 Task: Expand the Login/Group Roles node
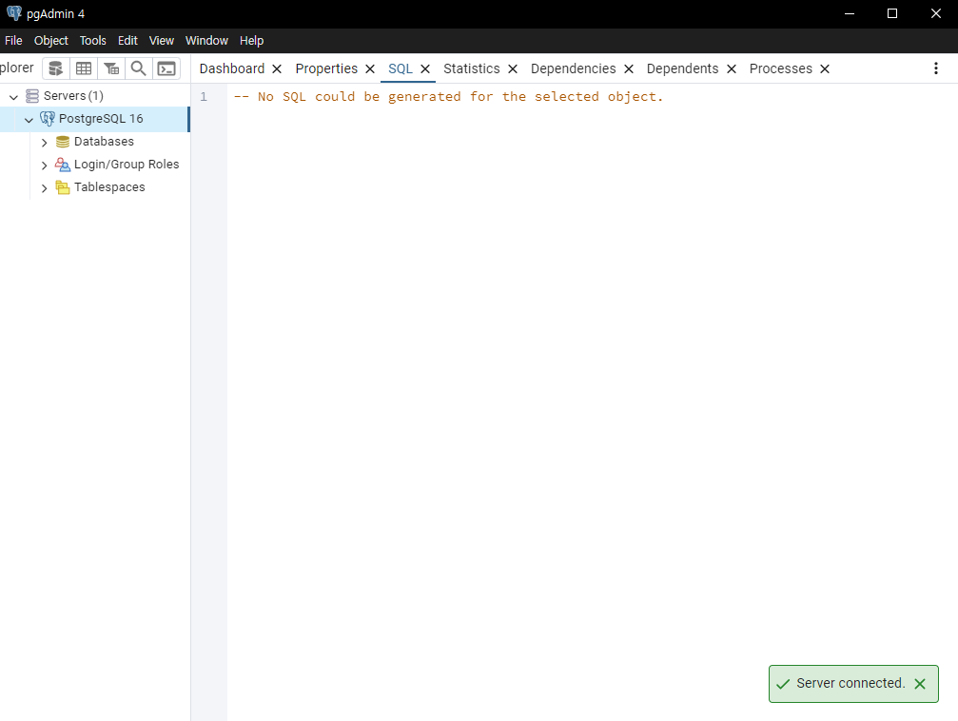click(x=44, y=165)
